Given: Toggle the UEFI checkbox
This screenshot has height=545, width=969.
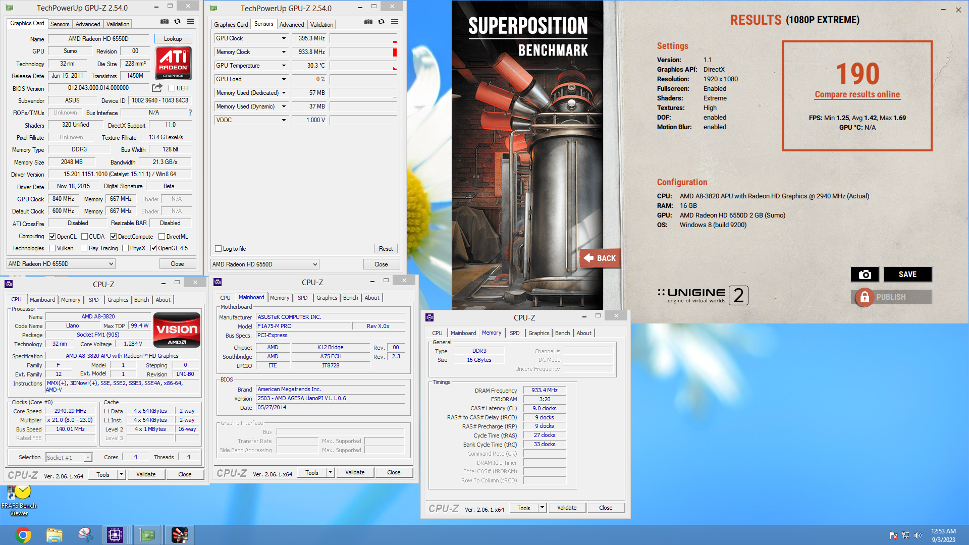Looking at the screenshot, I should (172, 88).
